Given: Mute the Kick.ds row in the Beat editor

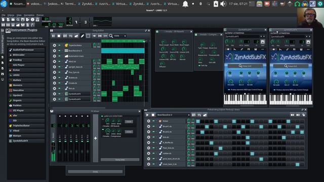Looking at the screenshot, I should 153,137.
